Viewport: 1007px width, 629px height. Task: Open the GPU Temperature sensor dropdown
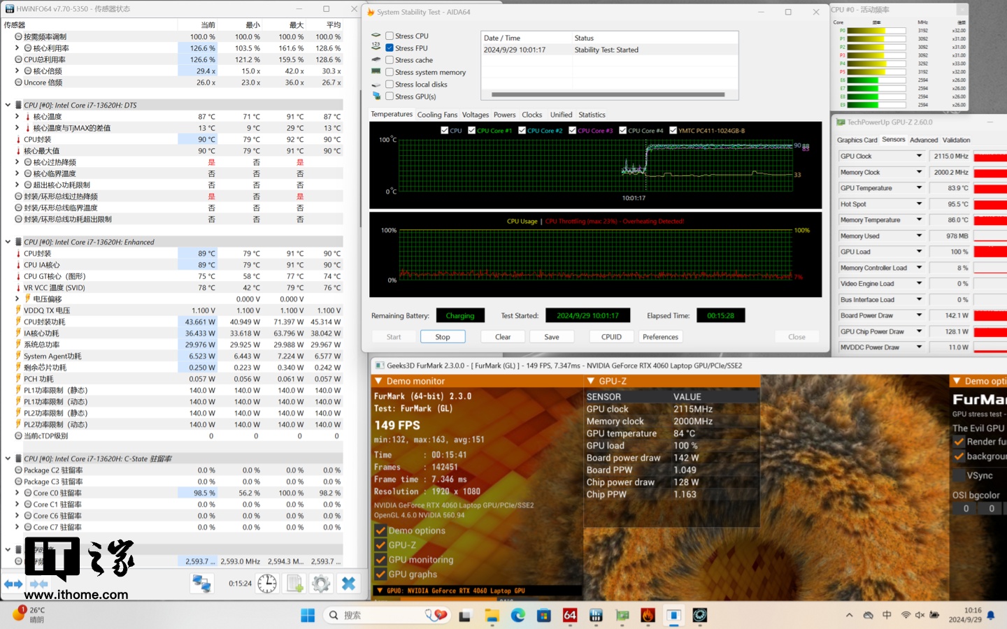(919, 188)
